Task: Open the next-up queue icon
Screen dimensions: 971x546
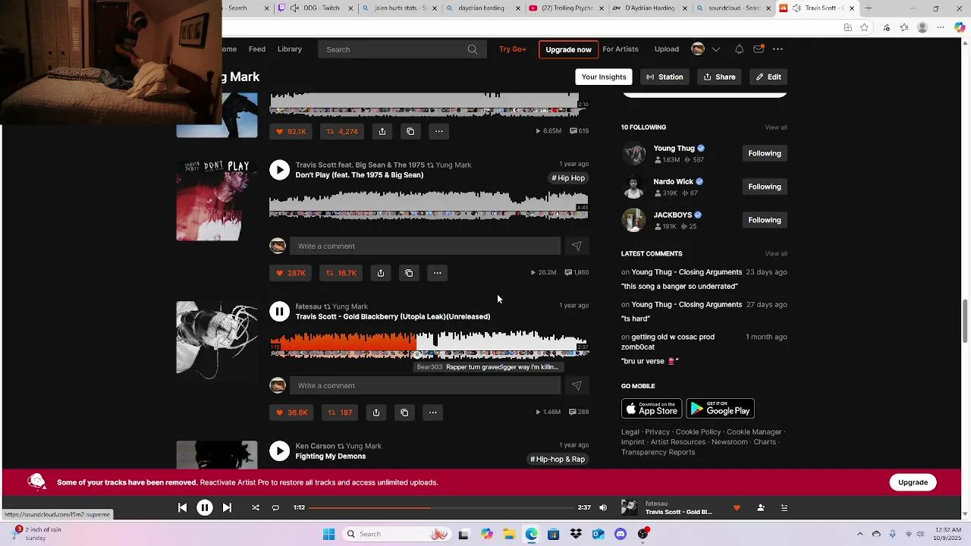Action: click(x=784, y=508)
